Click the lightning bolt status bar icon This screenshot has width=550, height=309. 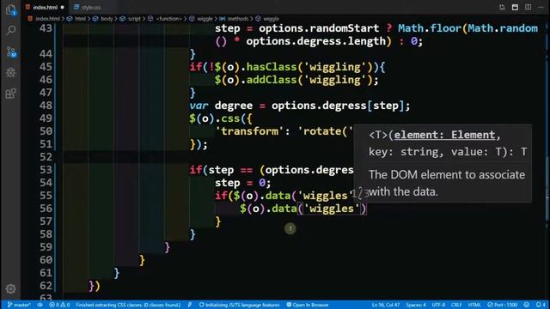coord(190,305)
